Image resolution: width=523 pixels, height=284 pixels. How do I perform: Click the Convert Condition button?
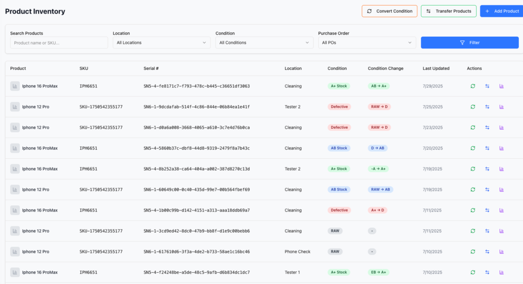(389, 11)
